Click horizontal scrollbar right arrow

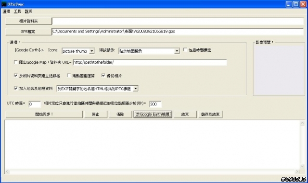coord(297,172)
